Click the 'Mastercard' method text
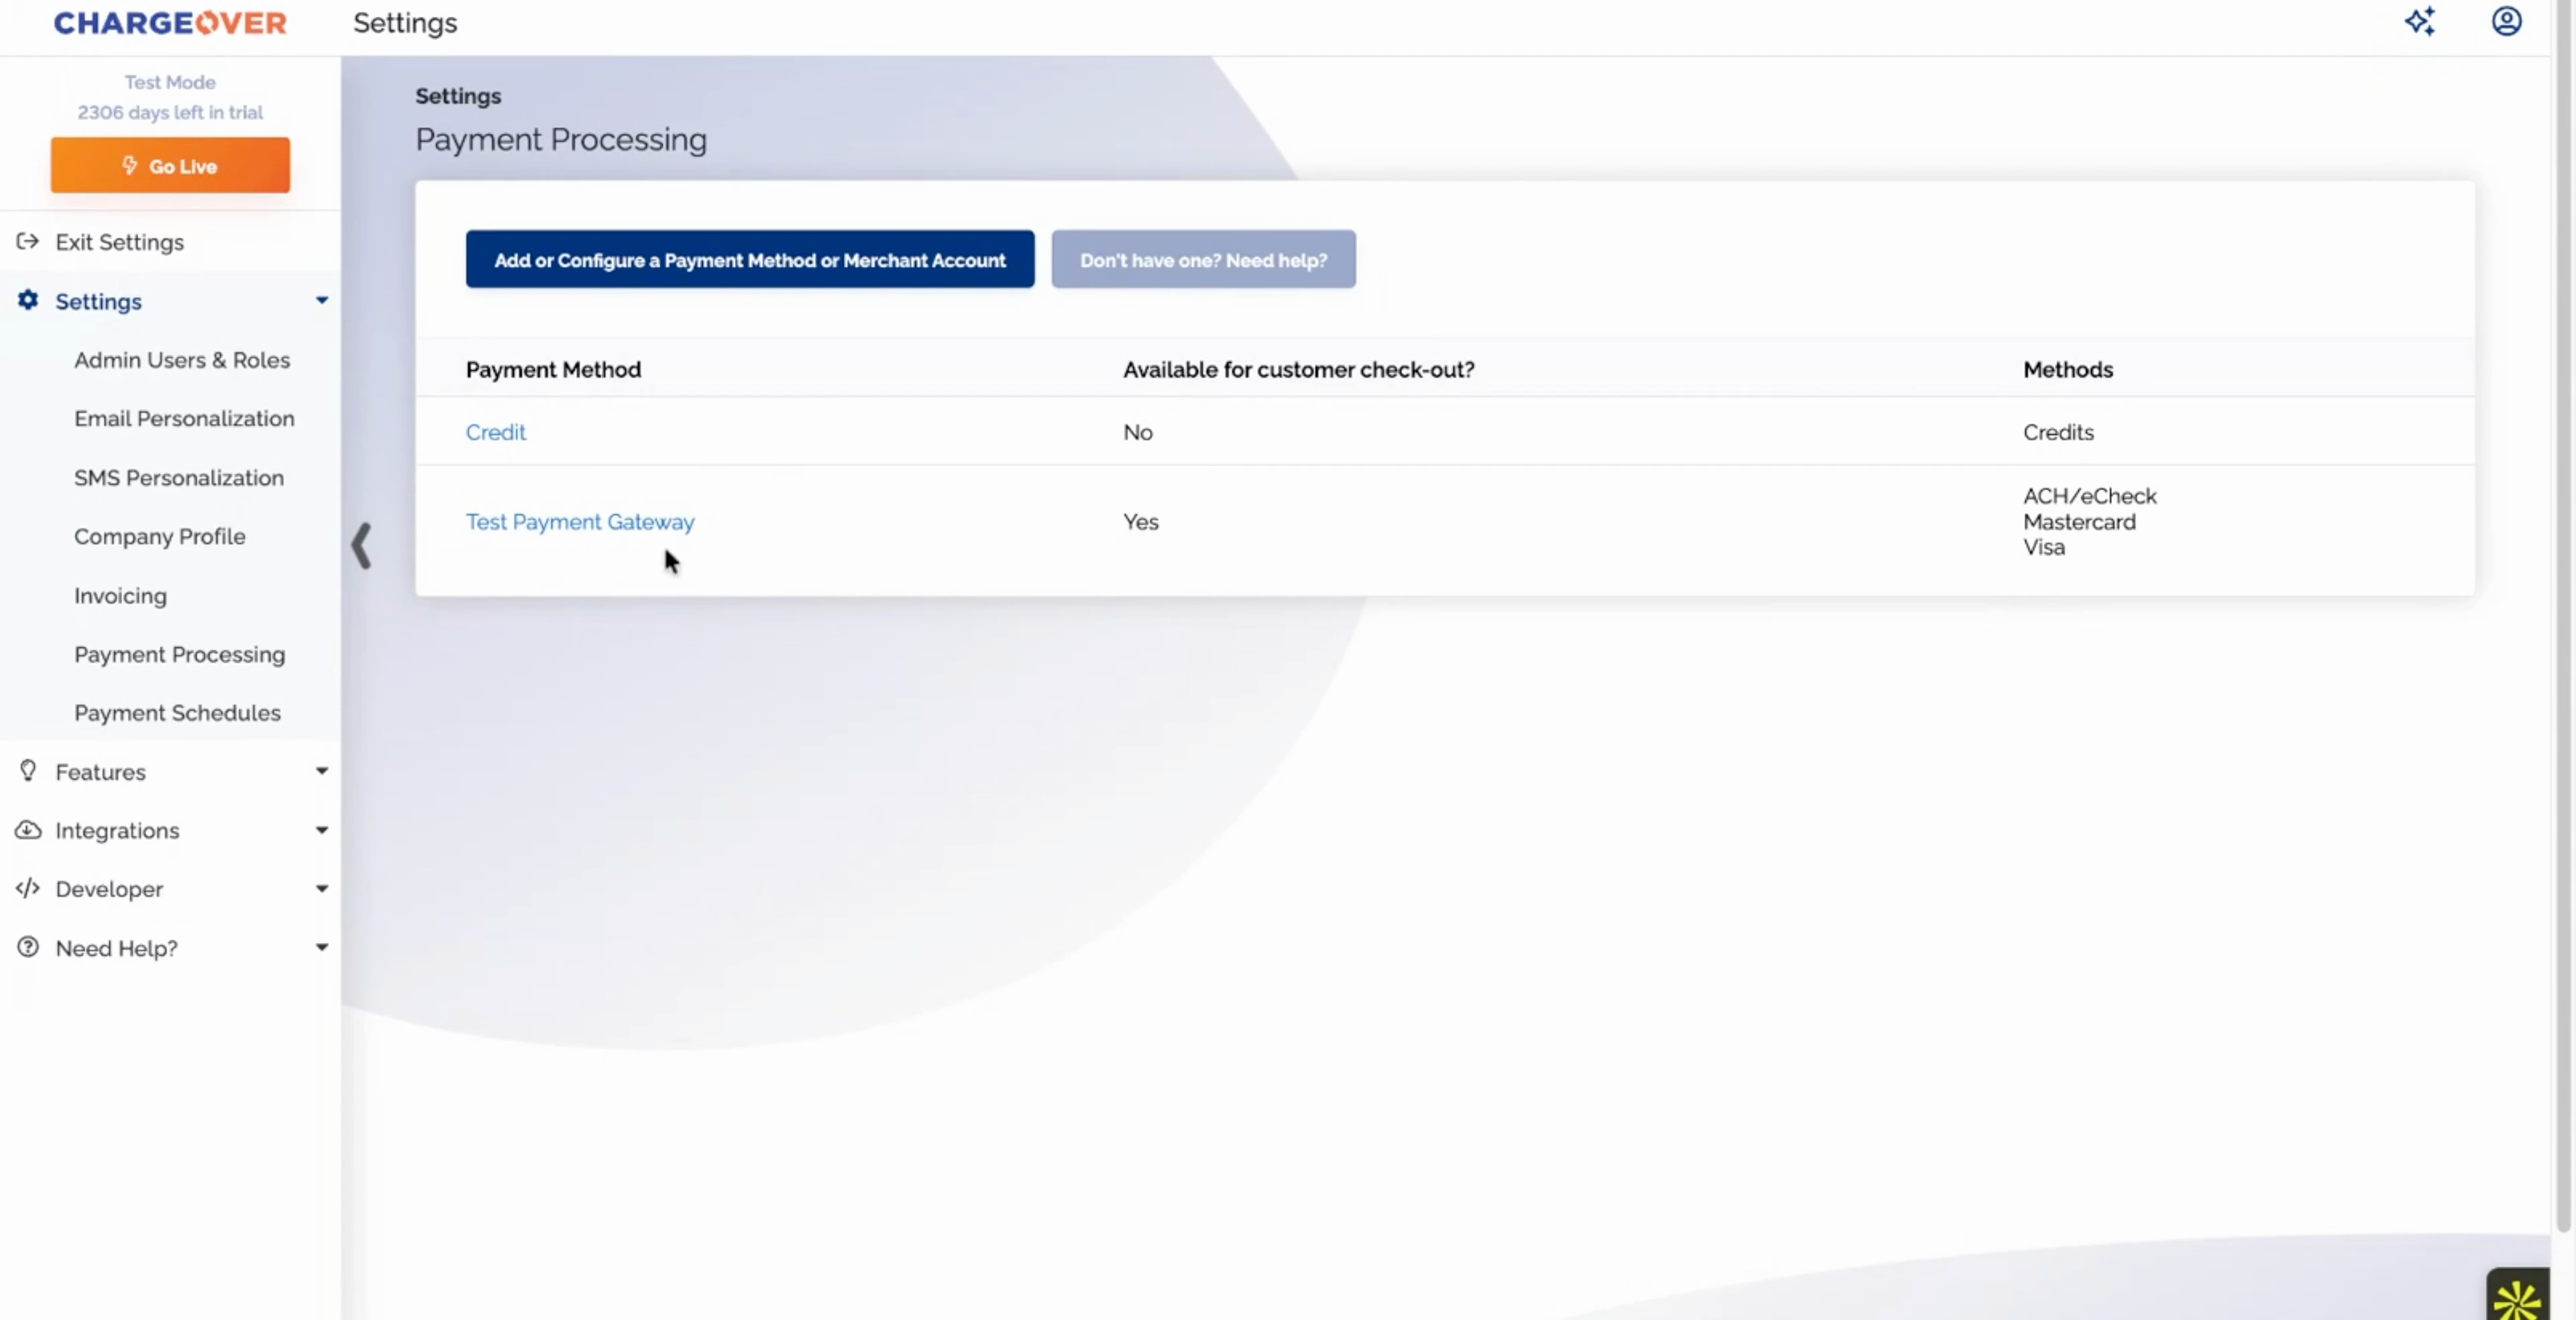 (x=2079, y=522)
